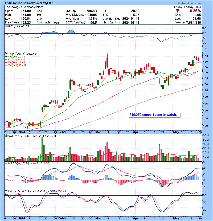Viewport: 213px width, 221px height.
Task: Click the NYSE exchange label in header
Action: click(x=52, y=3)
